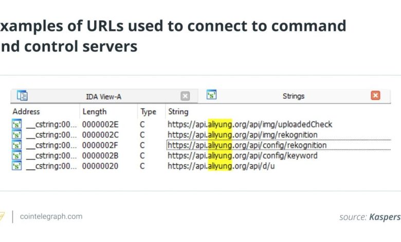Image resolution: width=401 pixels, height=242 pixels.
Task: Click the Cointelegraph logo icon
Action: pyautogui.click(x=2, y=217)
